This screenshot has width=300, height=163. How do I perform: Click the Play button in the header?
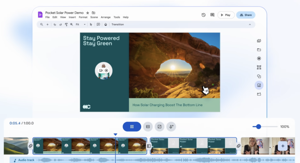[x=226, y=15]
